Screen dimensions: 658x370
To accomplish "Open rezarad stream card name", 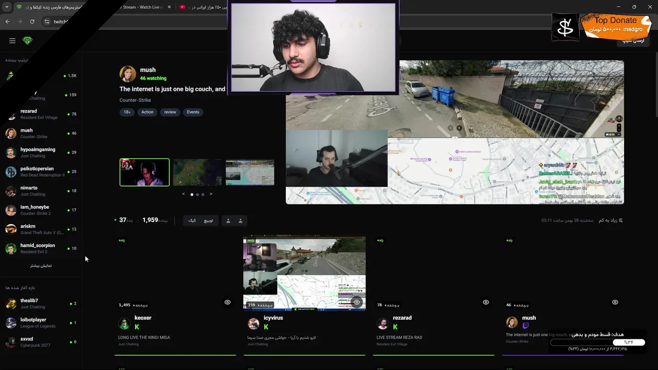I will click(x=402, y=318).
